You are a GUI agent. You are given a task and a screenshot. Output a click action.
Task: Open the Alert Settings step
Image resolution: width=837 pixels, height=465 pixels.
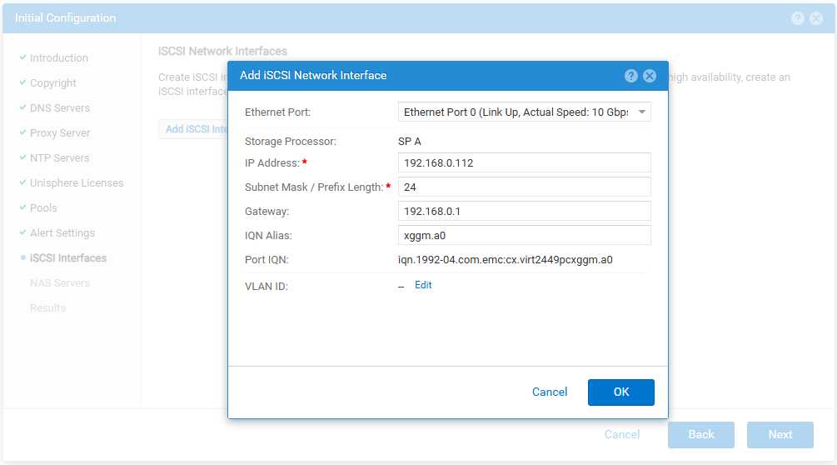click(x=62, y=233)
